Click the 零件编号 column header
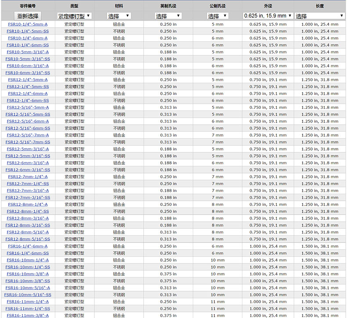This screenshot has width=347, height=318. pos(28,6)
